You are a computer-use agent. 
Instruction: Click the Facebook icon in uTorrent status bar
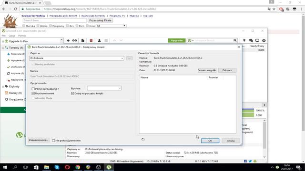click(245, 161)
